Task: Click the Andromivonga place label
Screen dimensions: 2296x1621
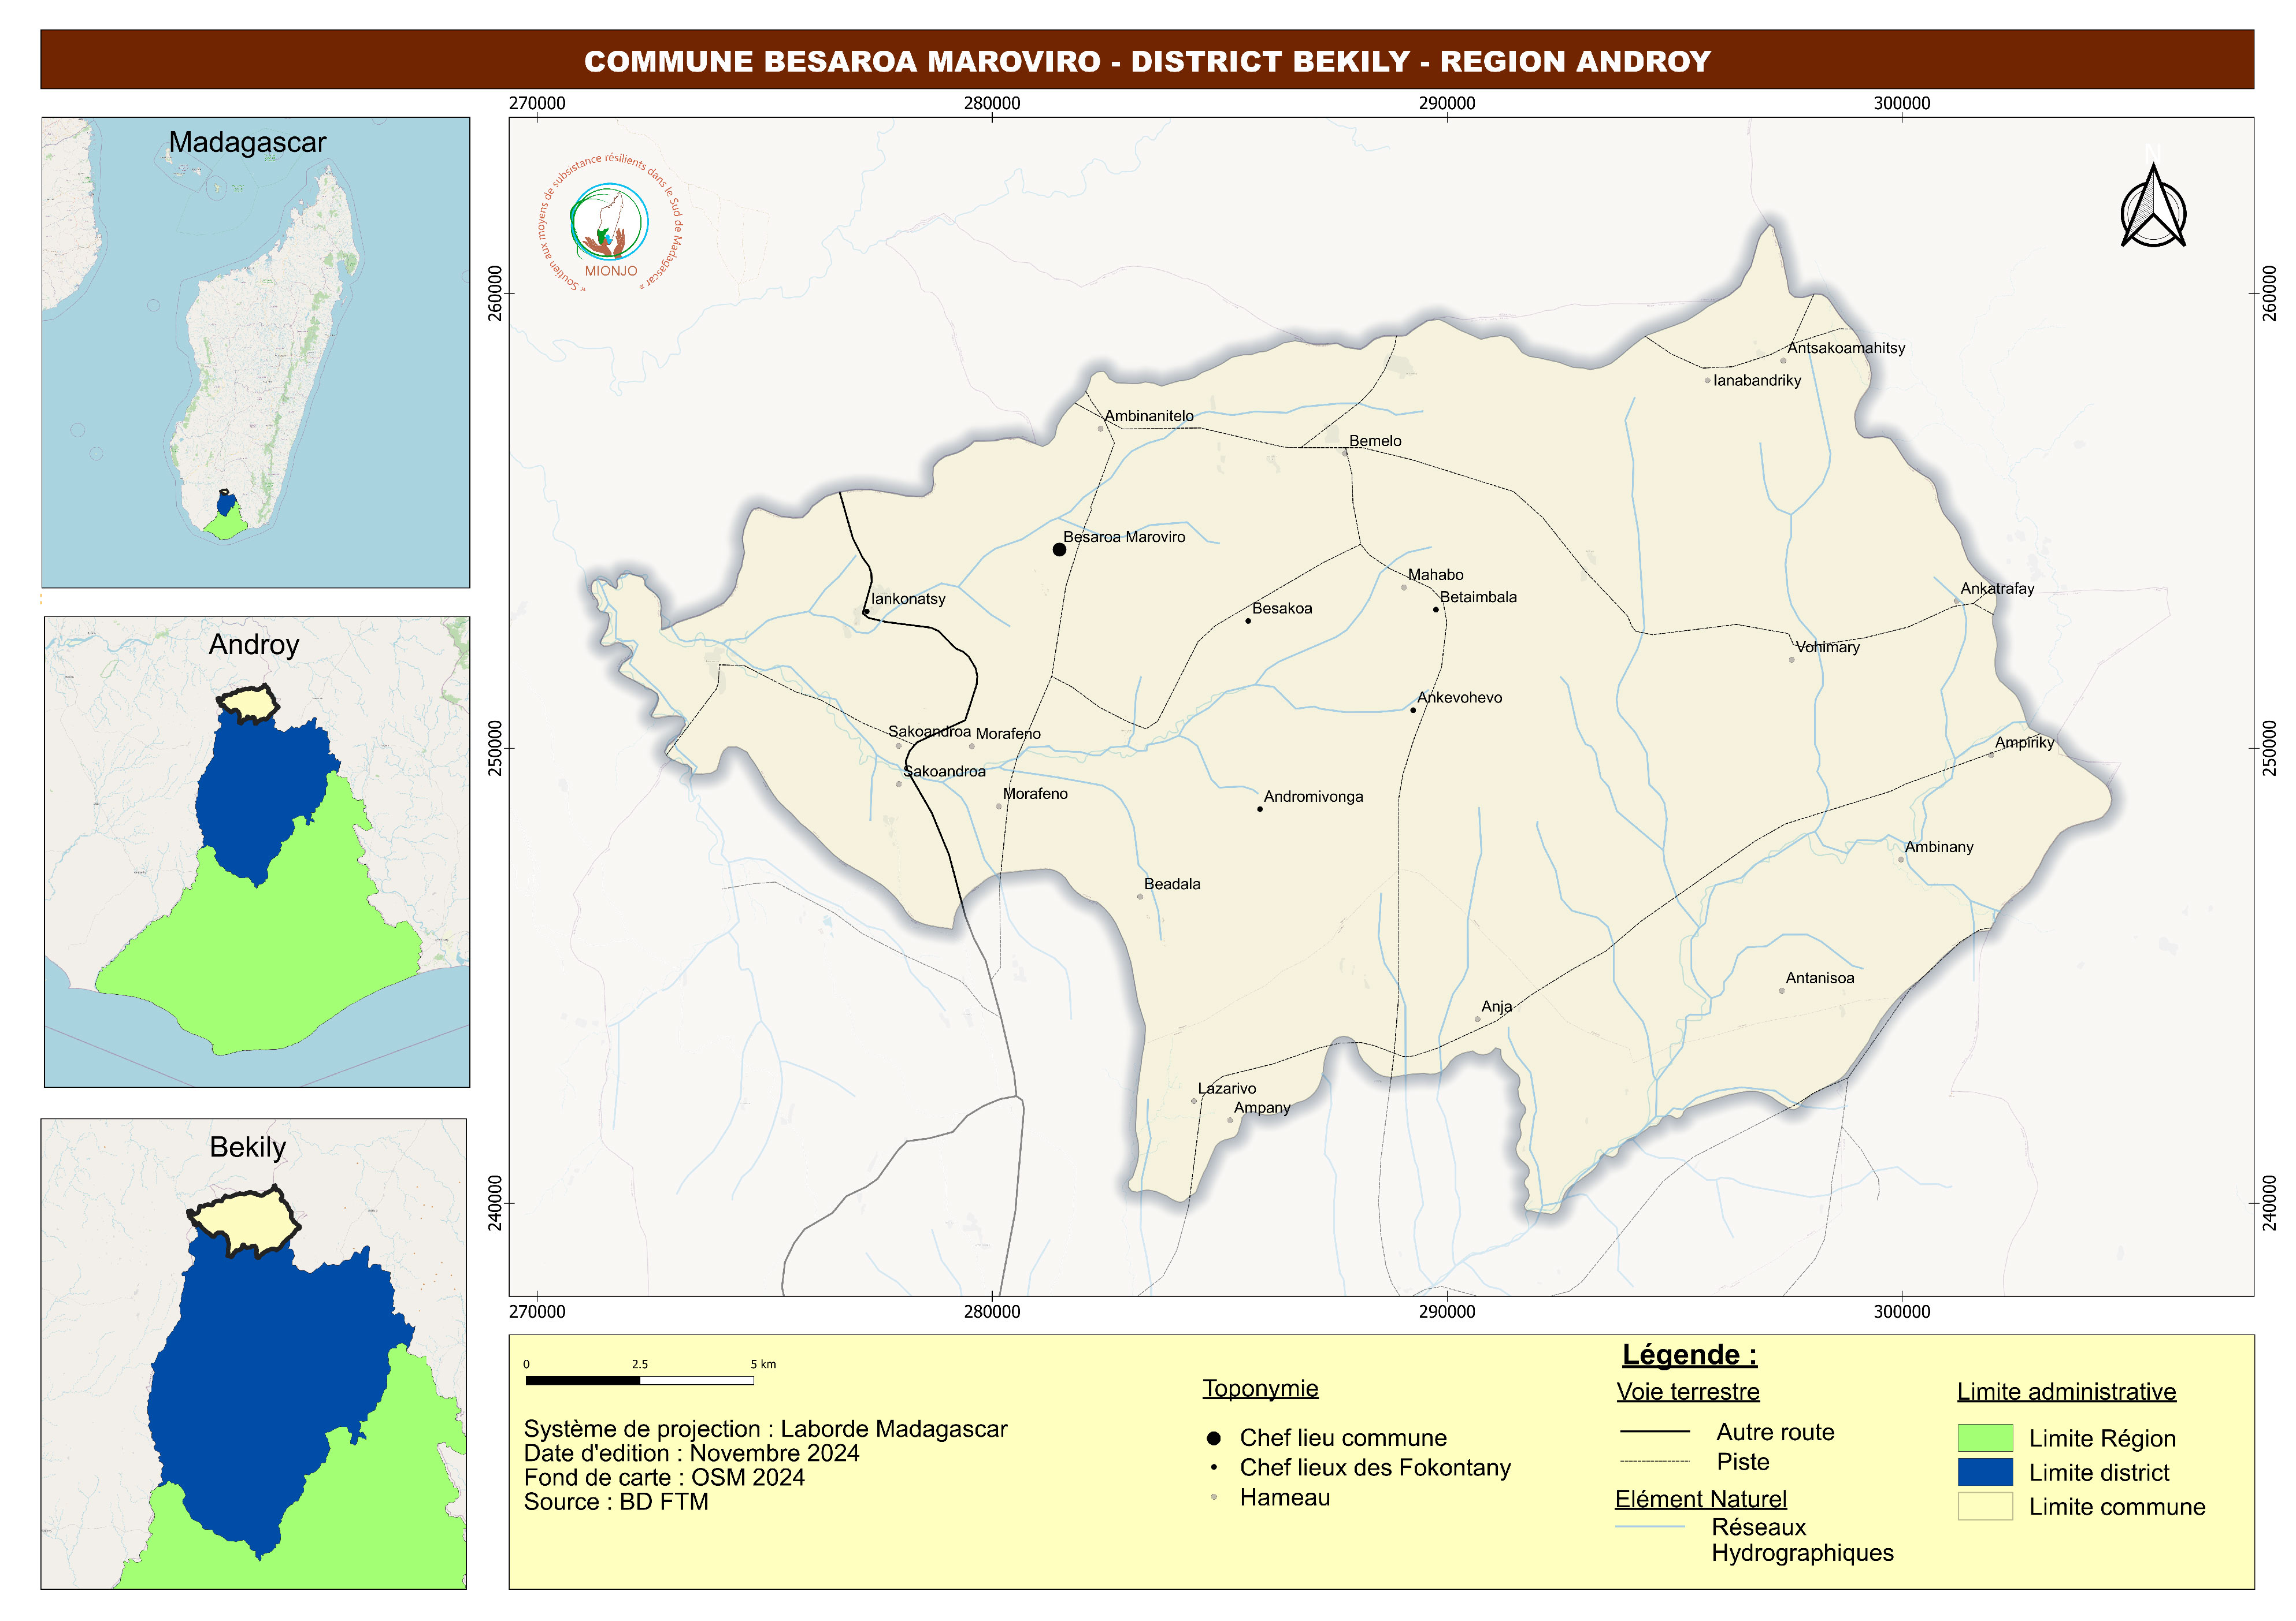Action: click(1313, 797)
